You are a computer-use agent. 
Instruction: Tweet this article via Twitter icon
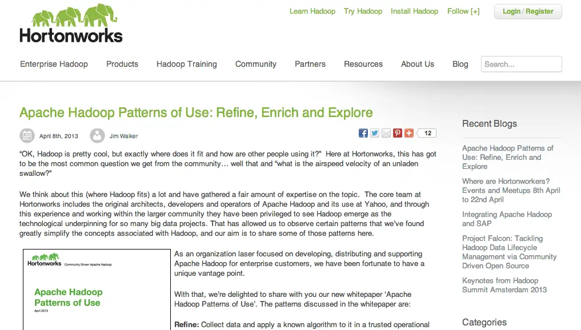(375, 133)
